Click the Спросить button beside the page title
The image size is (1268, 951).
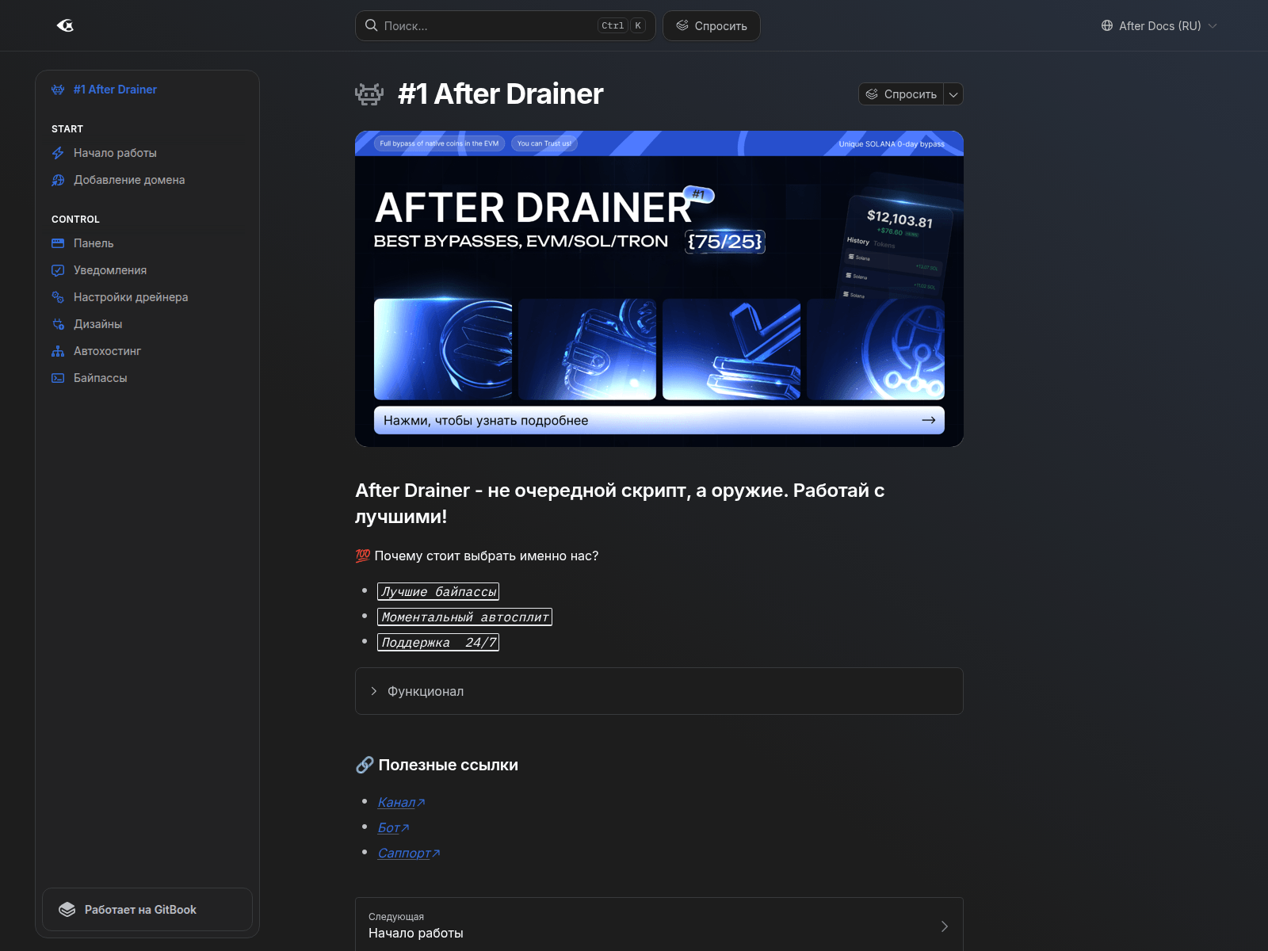(901, 94)
